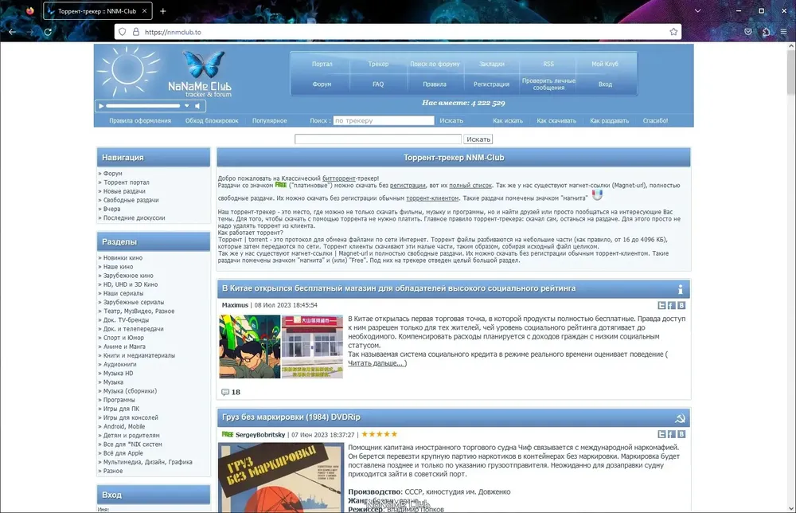Open the Форум menu item in the header
Viewport: 796px width, 513px height.
[322, 84]
